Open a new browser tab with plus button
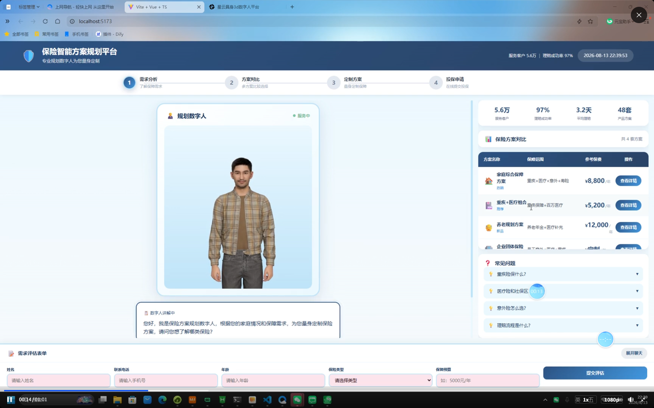Screen dimensions: 654x408 292,7
